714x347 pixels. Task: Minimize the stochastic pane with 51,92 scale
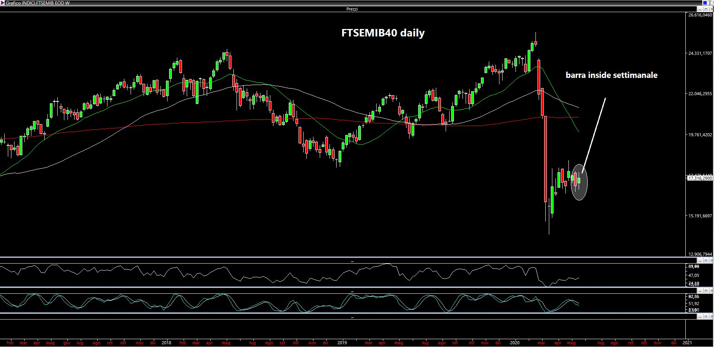(700, 291)
